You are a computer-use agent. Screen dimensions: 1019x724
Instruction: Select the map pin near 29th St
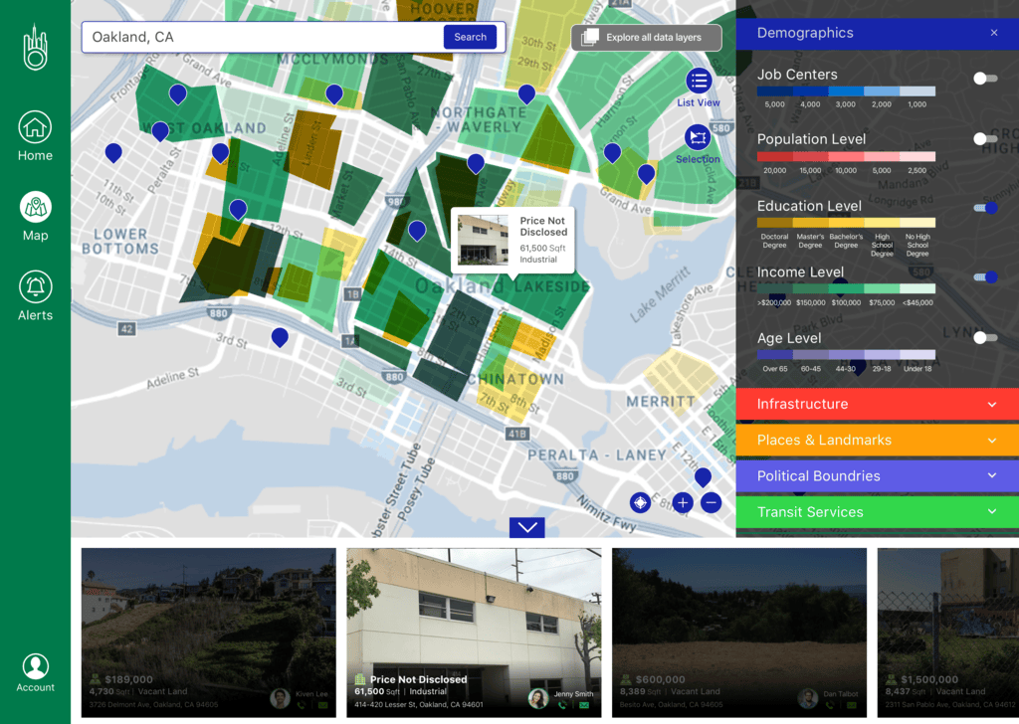526,94
